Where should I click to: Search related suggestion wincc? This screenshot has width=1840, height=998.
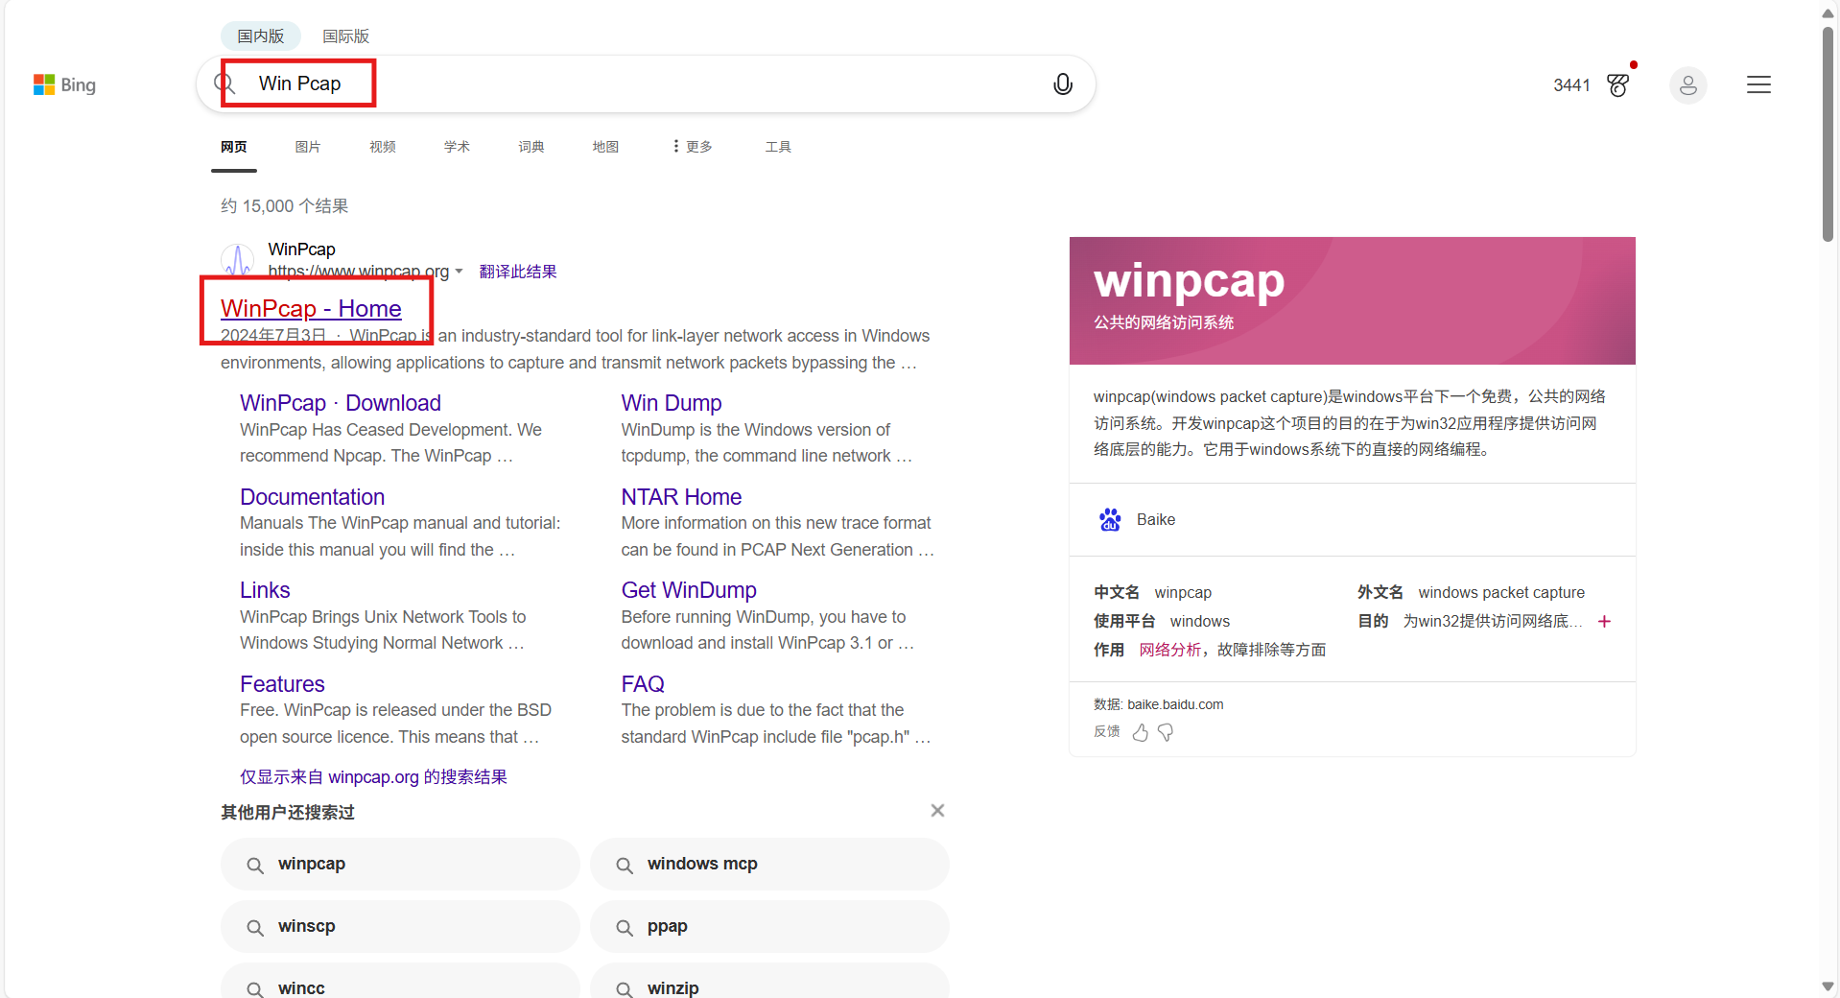(400, 983)
